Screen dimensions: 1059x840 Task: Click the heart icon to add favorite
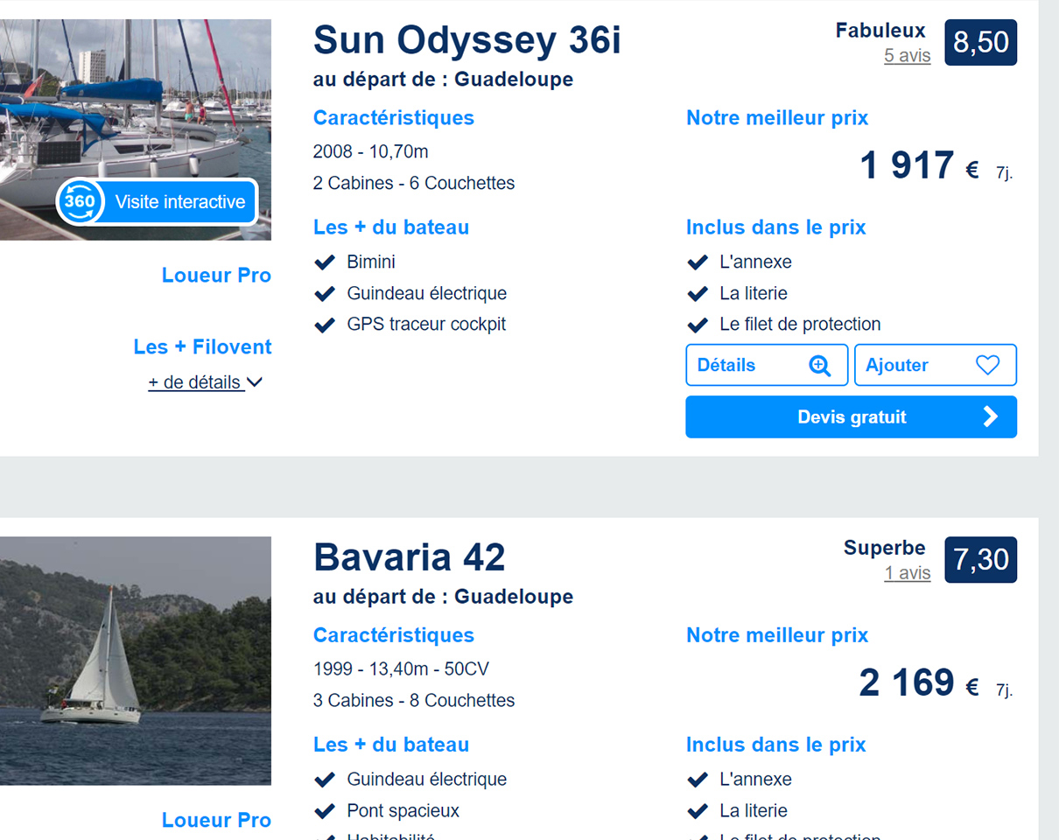point(987,366)
